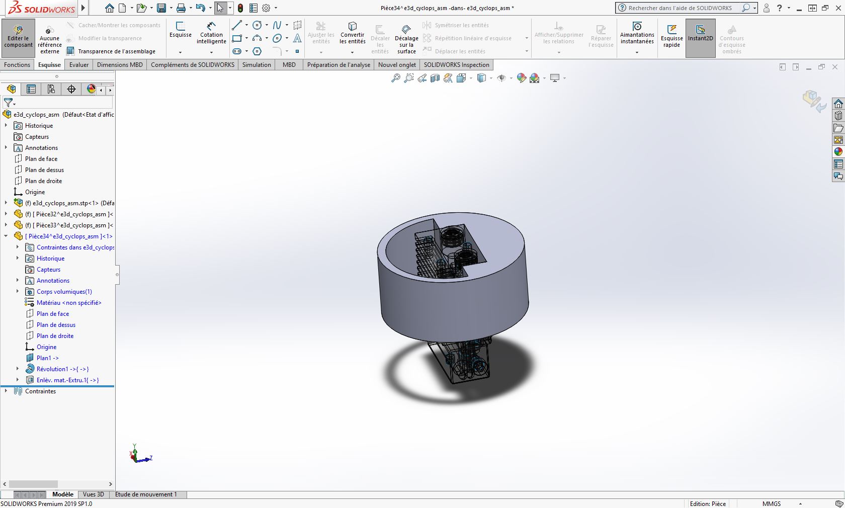Expand the Pièce32^e3d_cyclops_asm component
This screenshot has width=845, height=508.
6,214
